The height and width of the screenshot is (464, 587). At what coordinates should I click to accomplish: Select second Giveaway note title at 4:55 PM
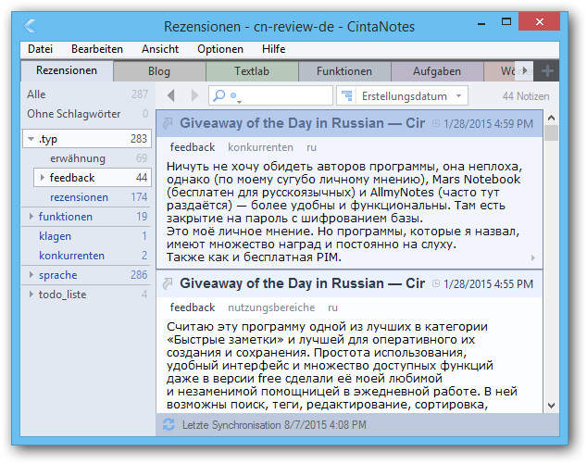tap(302, 283)
